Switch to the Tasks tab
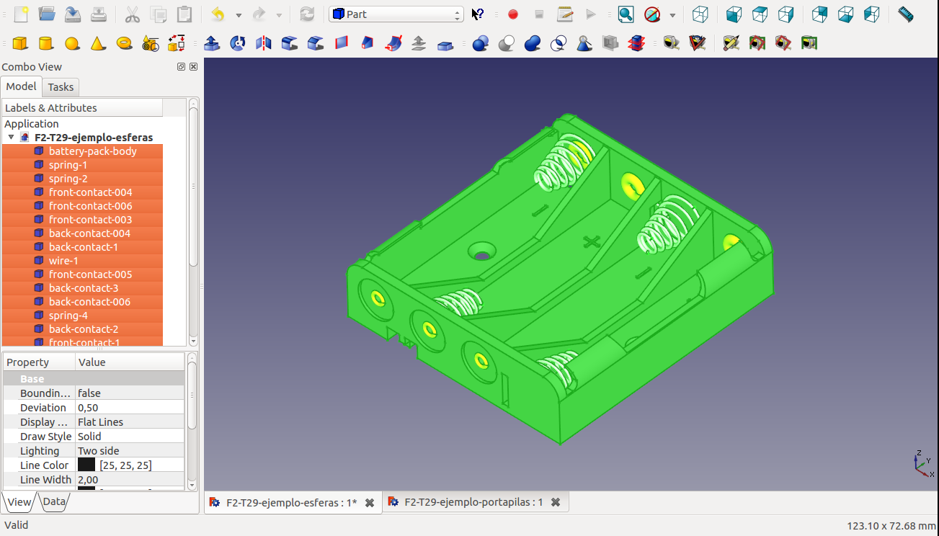 coord(61,87)
